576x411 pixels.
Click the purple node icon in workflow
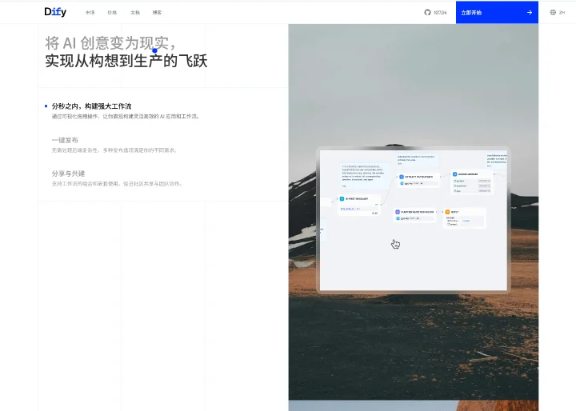point(397,212)
